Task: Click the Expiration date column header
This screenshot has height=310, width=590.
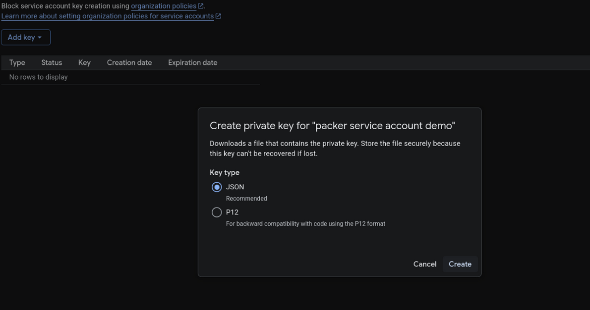Action: 192,62
